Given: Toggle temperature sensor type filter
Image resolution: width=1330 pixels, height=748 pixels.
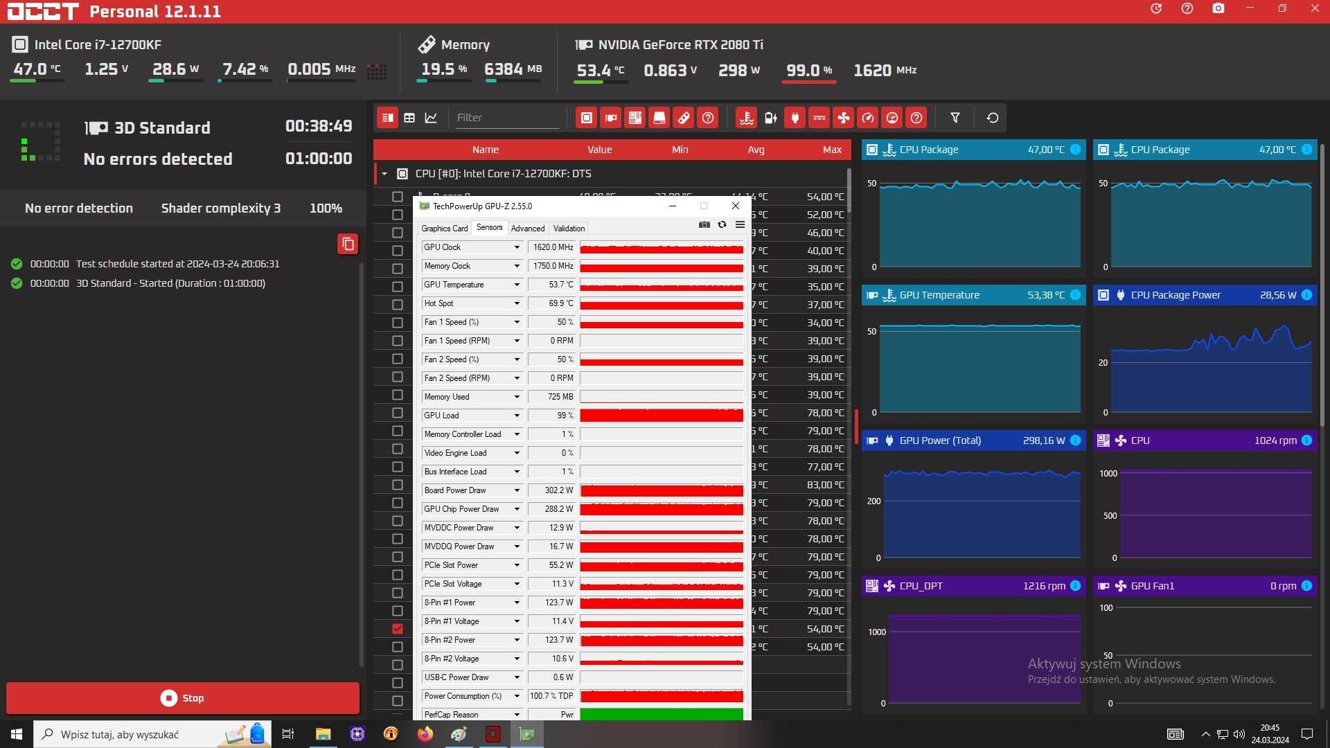Looking at the screenshot, I should [747, 118].
